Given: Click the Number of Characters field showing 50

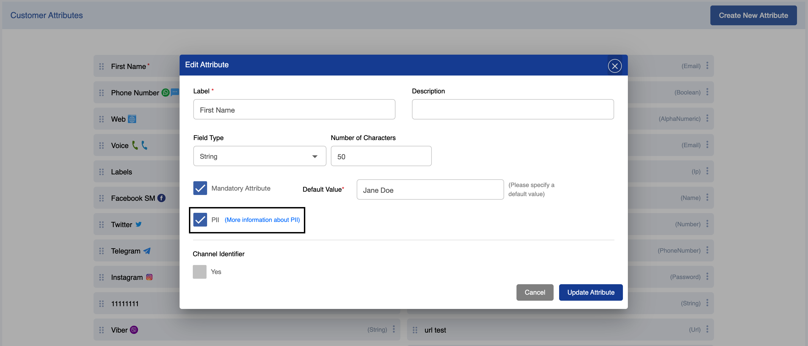Looking at the screenshot, I should [x=381, y=156].
